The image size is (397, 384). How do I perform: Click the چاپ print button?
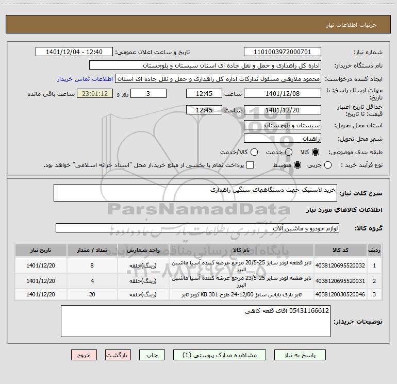[152, 355]
